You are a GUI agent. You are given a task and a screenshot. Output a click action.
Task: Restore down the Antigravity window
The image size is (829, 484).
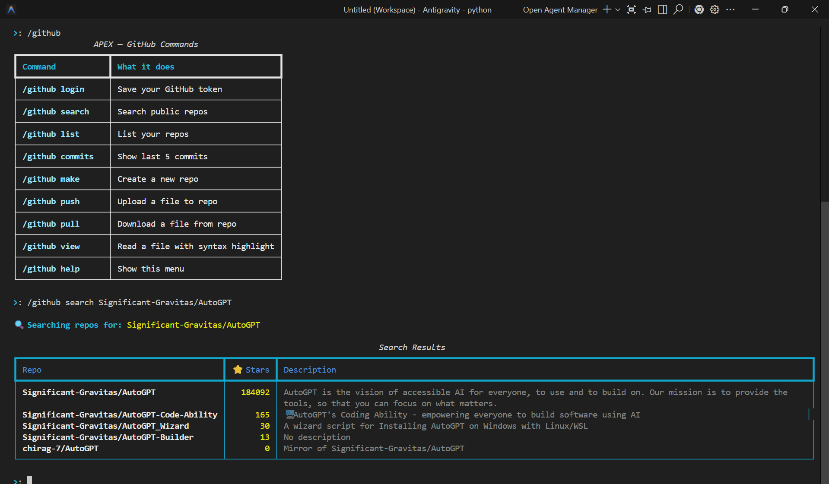(785, 9)
